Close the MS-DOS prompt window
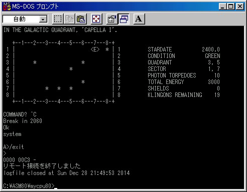Screen dimensions: 247x192 [239, 6]
